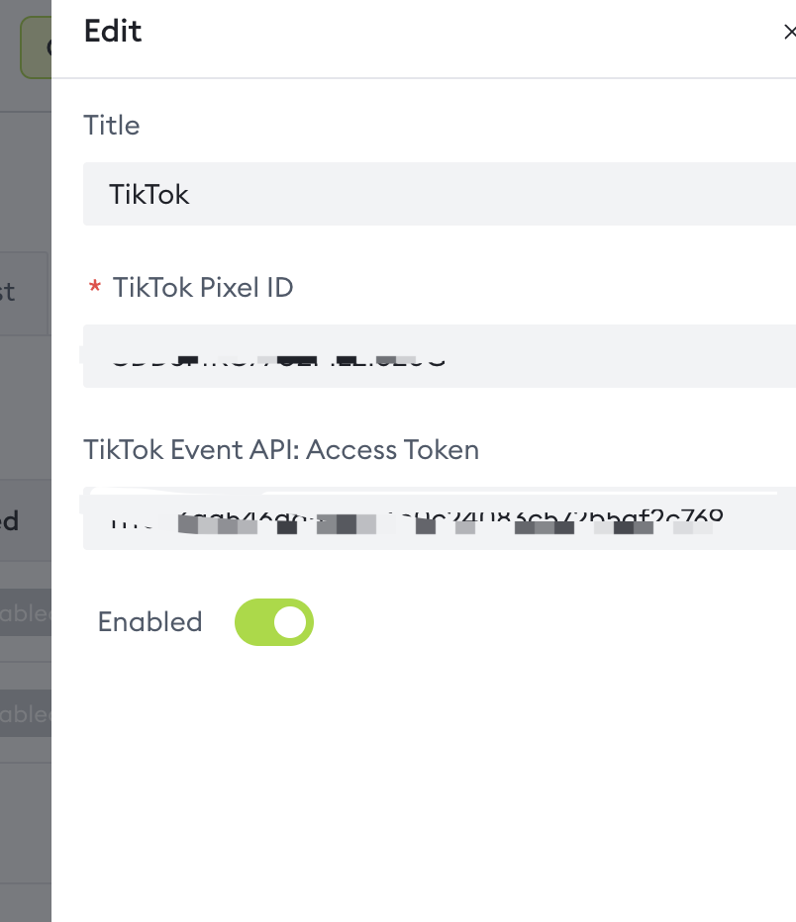Click the dimmed green button behind overlay

(37, 46)
